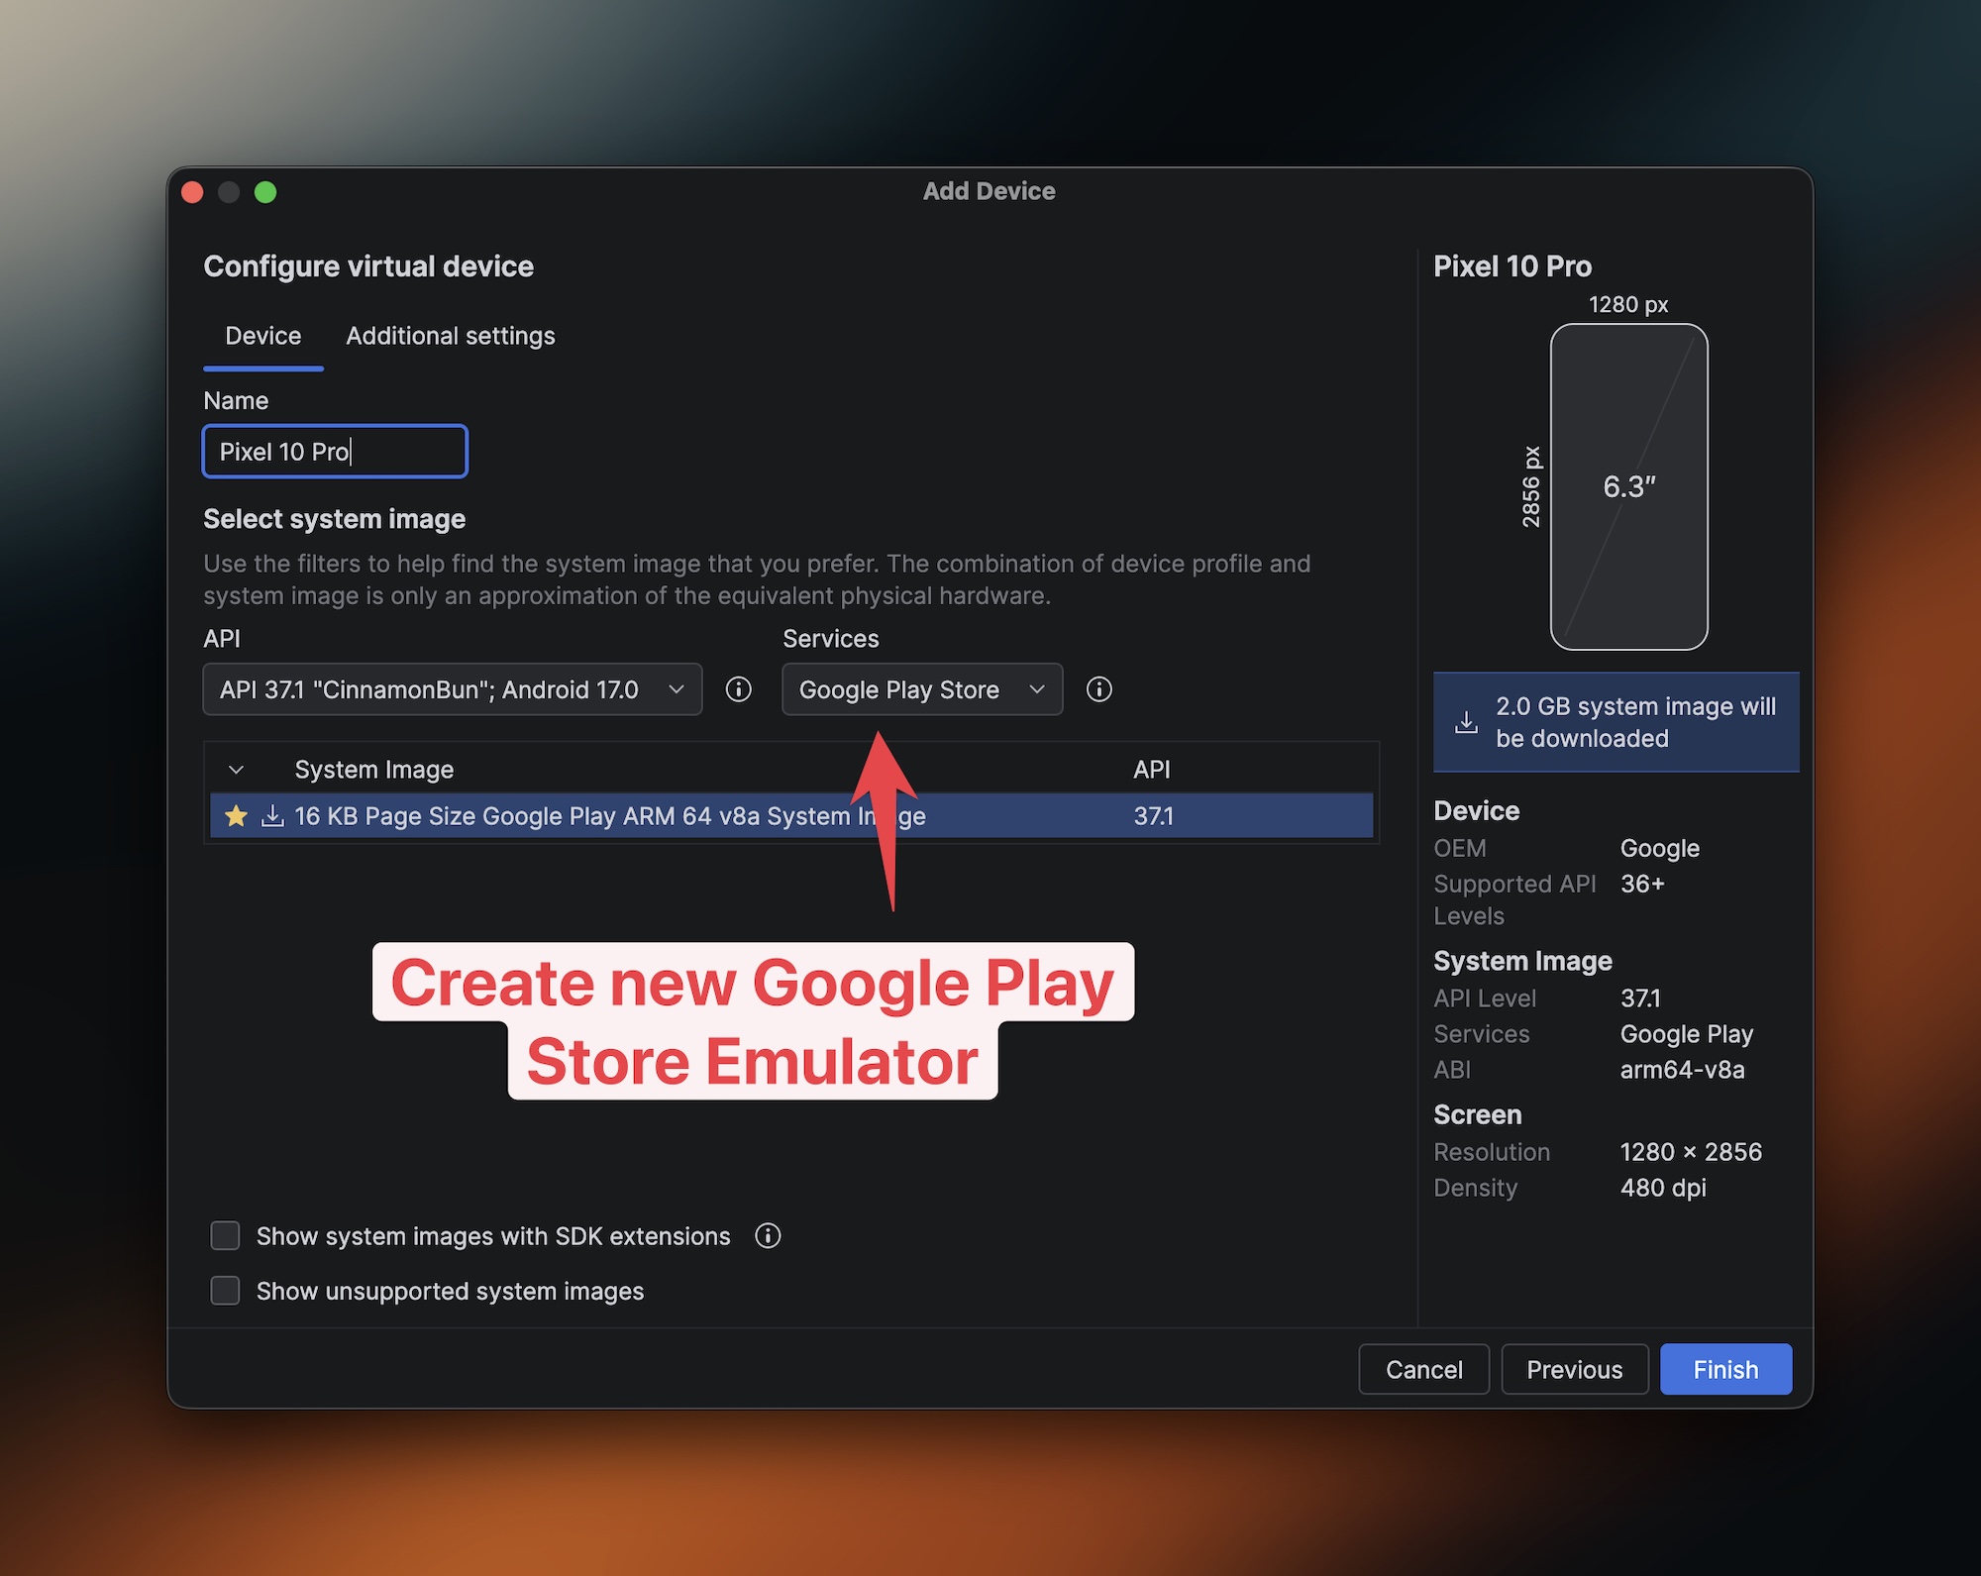The height and width of the screenshot is (1576, 1981).
Task: Click the Finish button
Action: (1725, 1369)
